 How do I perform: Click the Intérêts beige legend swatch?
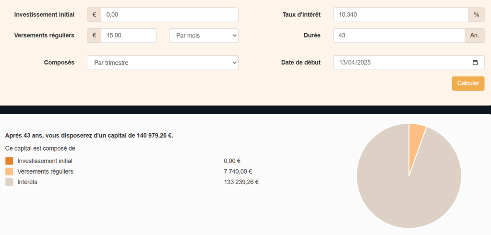pyautogui.click(x=9, y=182)
